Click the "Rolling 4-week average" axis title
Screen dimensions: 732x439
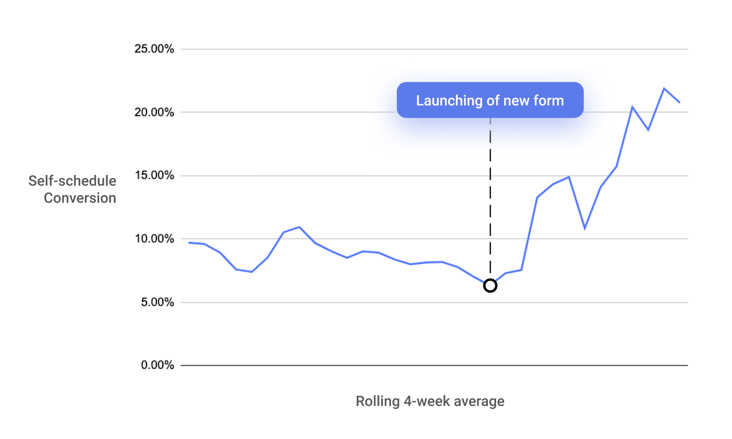click(x=430, y=401)
